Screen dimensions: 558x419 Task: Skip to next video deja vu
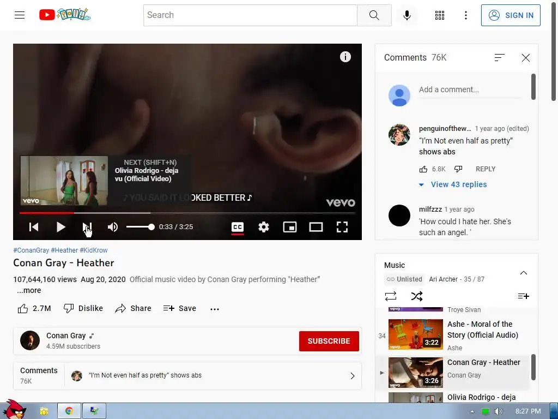pyautogui.click(x=87, y=227)
